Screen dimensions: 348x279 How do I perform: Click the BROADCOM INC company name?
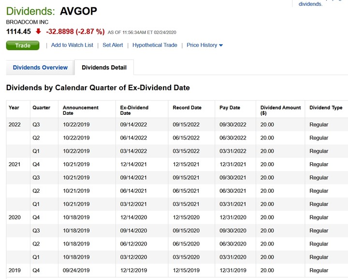(27, 22)
